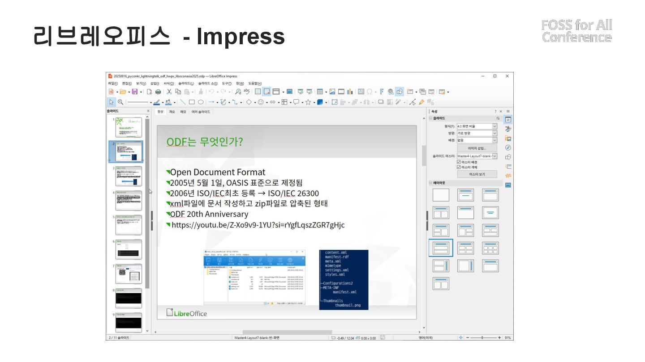Viewport: 645px width, 362px height.
Task: Open the sidebar Properties deck icon
Action: point(508,119)
